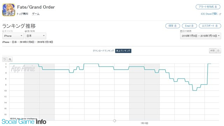Screen dimensions: 224x126
Task: Select the 売上ランキング tab
Action: pos(123,51)
